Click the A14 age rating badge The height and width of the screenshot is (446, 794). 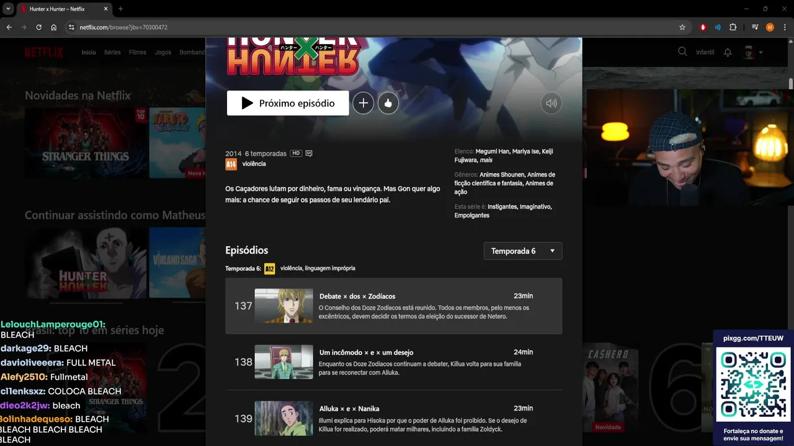231,164
